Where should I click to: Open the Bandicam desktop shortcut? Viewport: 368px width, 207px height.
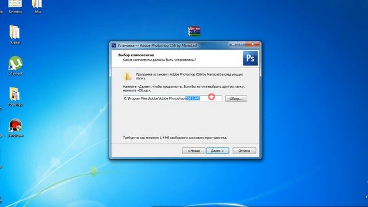pos(16,128)
